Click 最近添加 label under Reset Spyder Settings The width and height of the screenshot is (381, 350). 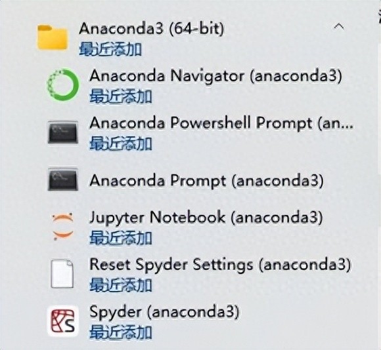[x=121, y=285]
